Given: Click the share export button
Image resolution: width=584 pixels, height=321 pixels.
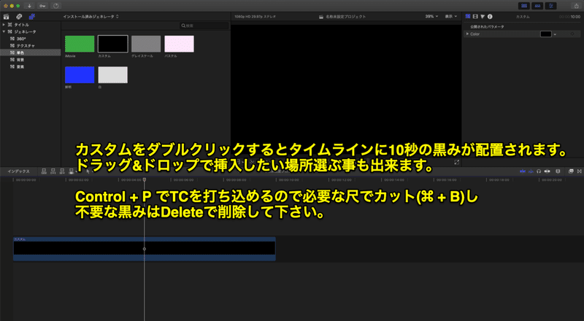Looking at the screenshot, I should pyautogui.click(x=576, y=6).
